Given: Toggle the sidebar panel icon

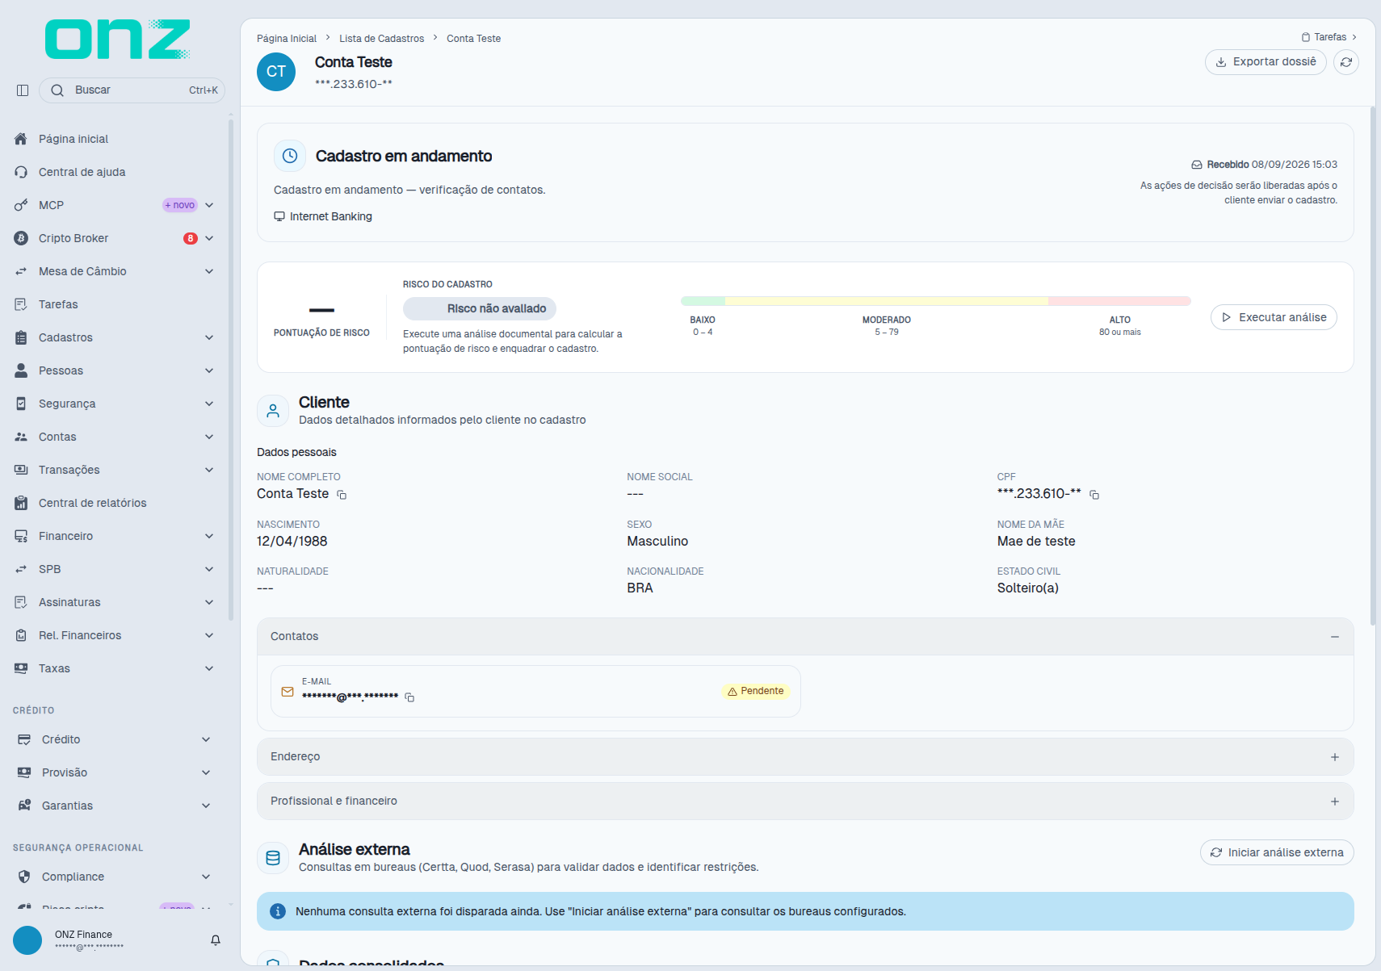Looking at the screenshot, I should pos(23,90).
